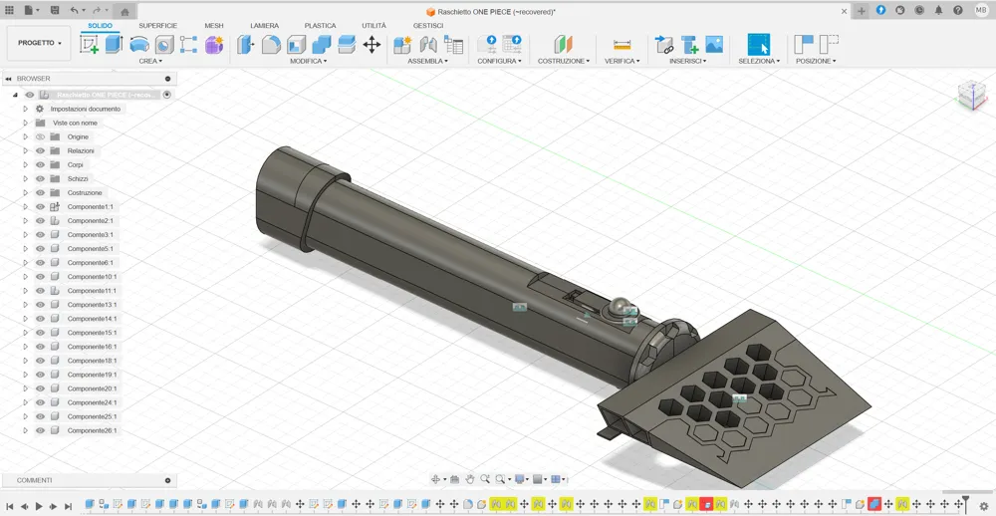The image size is (996, 516).
Task: Hide Componente10:1
Action: [x=40, y=277]
